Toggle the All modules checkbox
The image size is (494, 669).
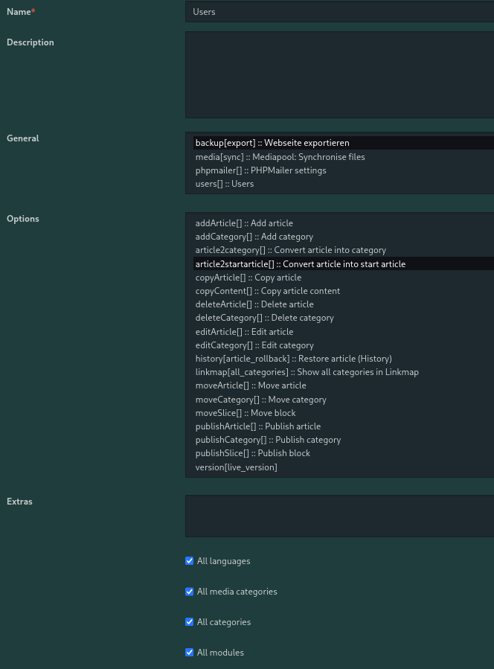[189, 653]
